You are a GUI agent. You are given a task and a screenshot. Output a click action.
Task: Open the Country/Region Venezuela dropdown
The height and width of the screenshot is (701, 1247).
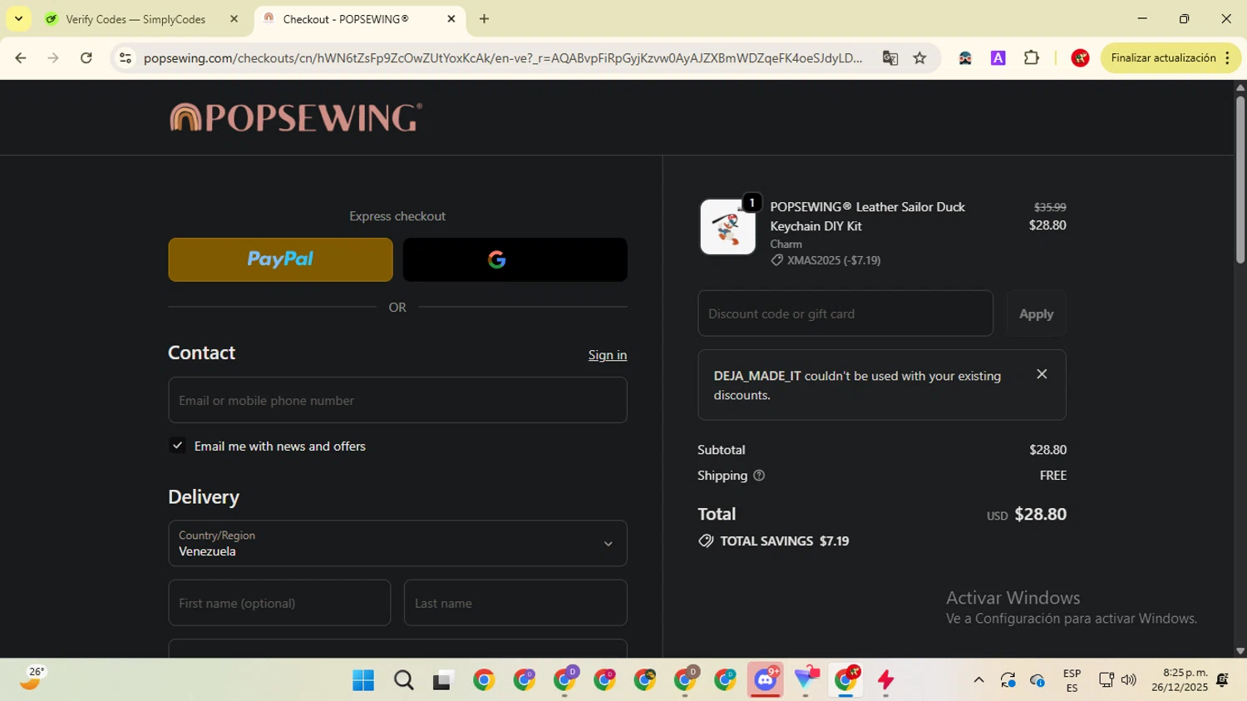(397, 543)
